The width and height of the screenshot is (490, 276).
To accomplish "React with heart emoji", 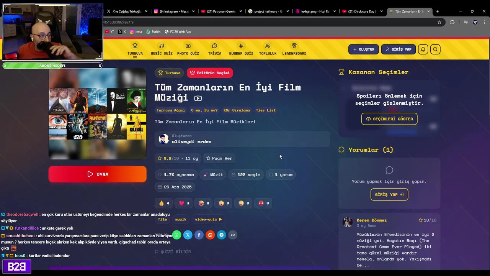I will tap(184, 203).
